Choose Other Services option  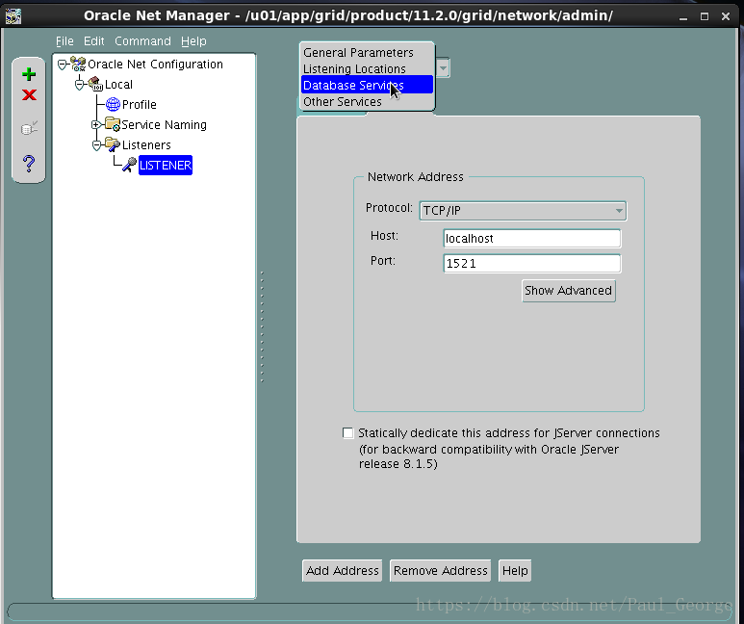[x=367, y=102]
